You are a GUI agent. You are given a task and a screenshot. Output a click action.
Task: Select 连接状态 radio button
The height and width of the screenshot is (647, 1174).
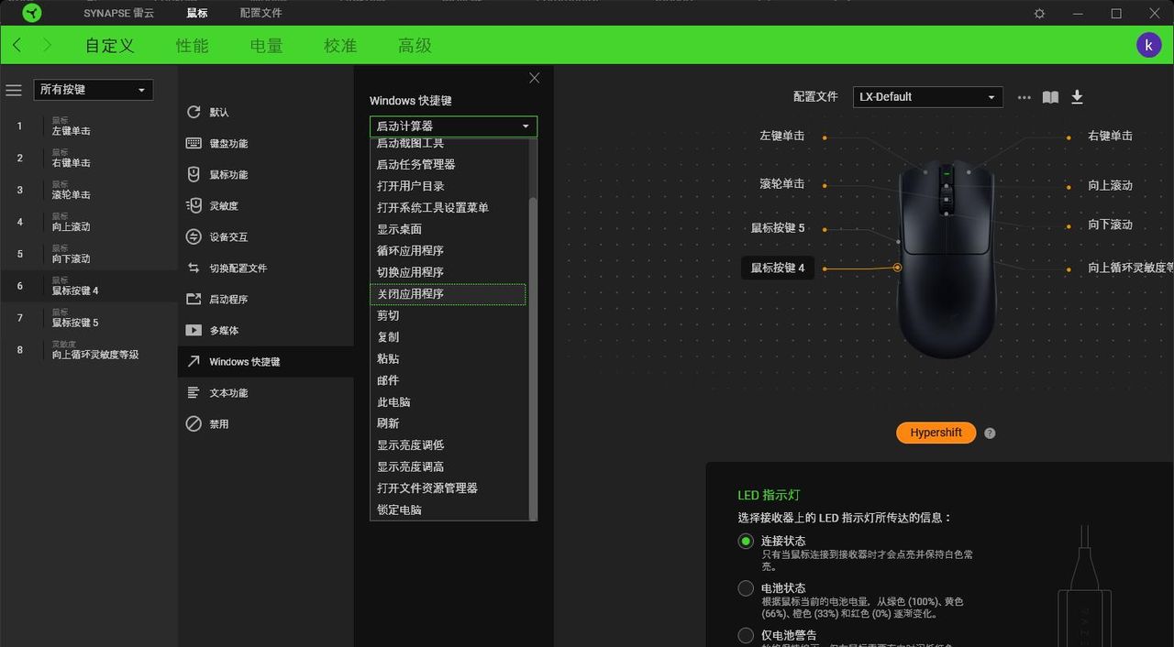(746, 541)
